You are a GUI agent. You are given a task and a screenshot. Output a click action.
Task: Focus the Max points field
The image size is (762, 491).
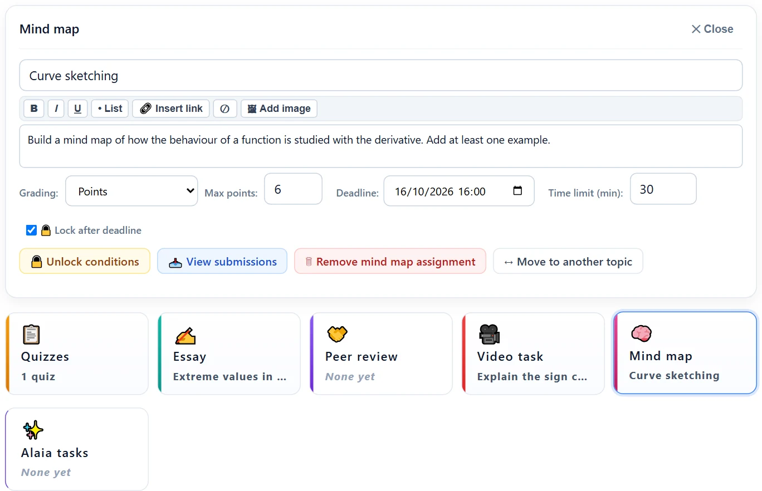point(293,189)
